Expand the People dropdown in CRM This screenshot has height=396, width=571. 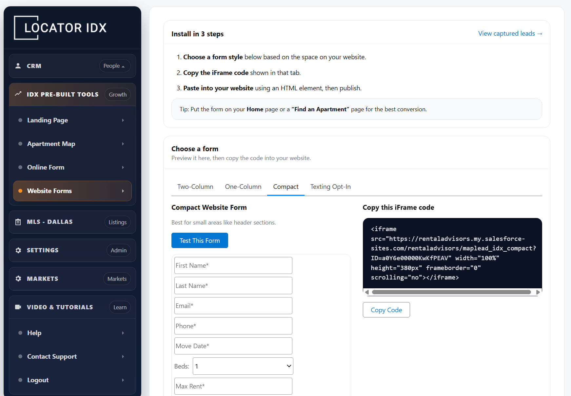point(115,66)
